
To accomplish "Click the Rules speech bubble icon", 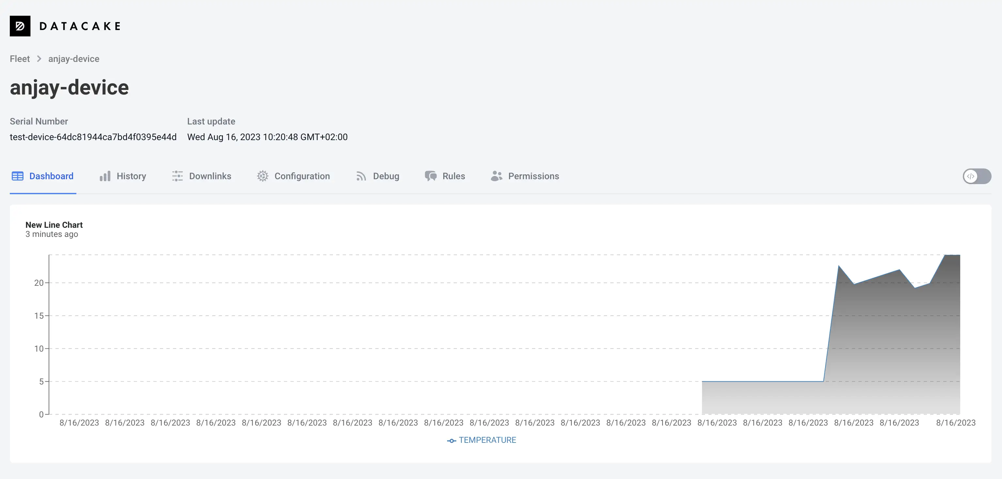I will point(431,176).
